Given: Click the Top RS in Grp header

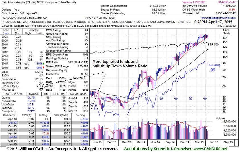Looking at the screenshot, I should point(13,94).
